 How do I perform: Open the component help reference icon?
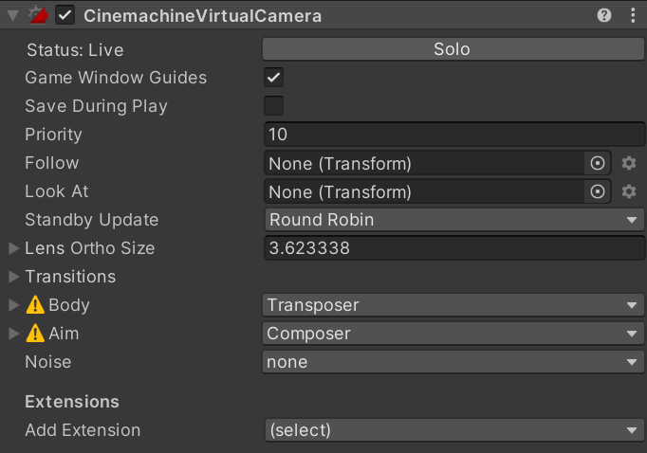point(604,15)
